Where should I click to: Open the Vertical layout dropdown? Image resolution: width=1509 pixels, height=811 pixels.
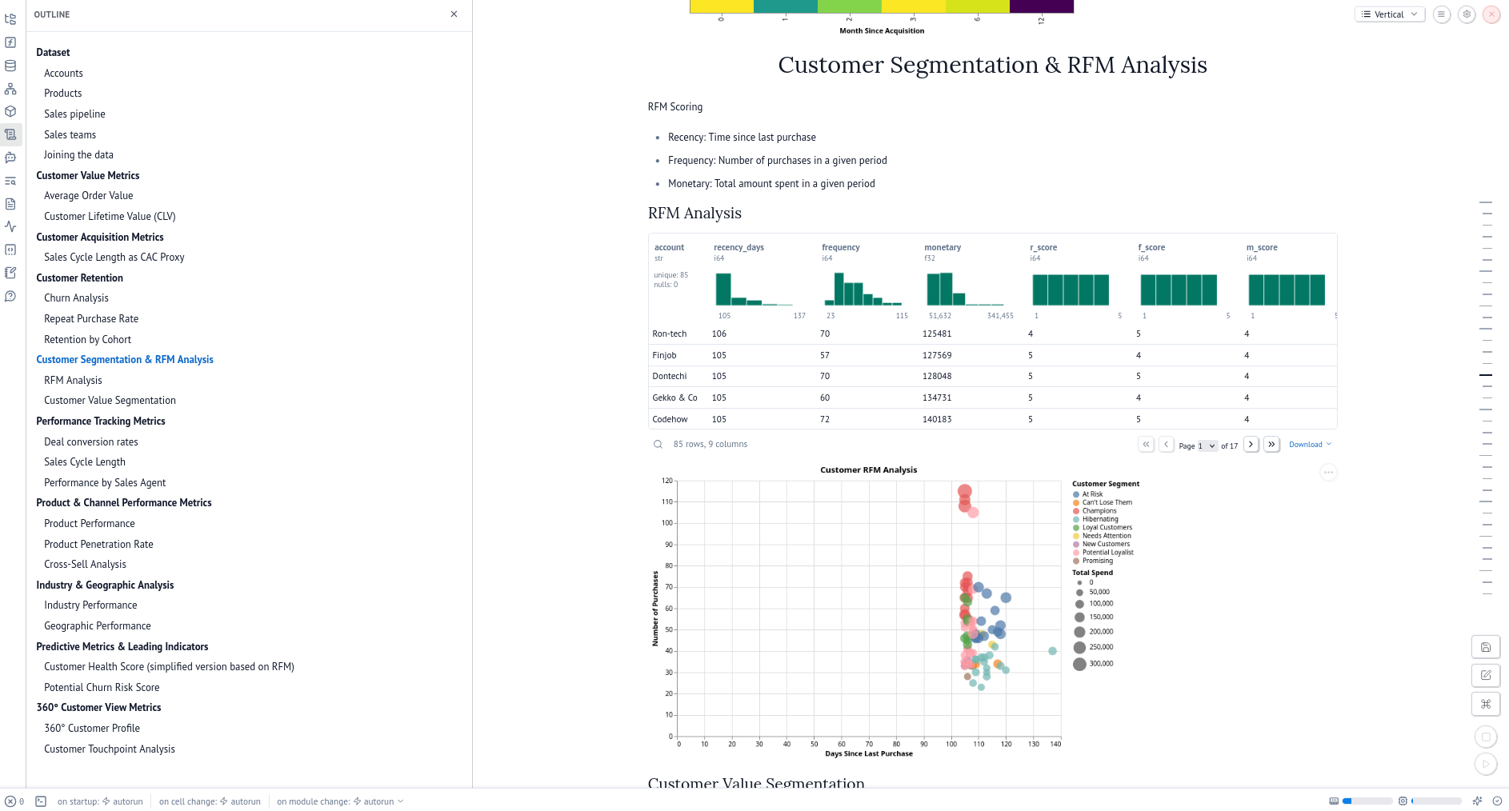1389,14
